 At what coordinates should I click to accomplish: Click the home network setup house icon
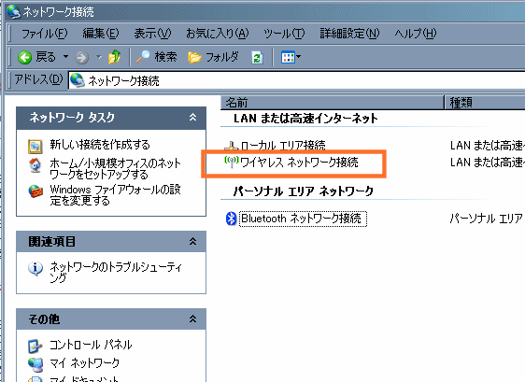coord(35,165)
